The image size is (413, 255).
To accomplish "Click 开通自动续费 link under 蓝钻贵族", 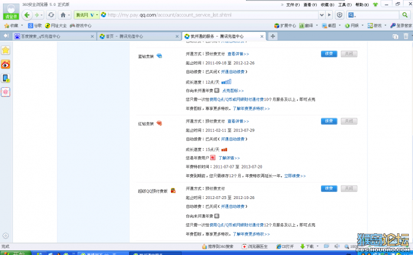I will point(233,72).
